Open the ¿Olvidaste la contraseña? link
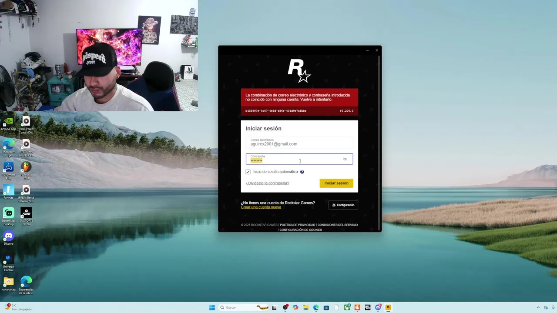Screen dimensions: 557x313 point(267,183)
